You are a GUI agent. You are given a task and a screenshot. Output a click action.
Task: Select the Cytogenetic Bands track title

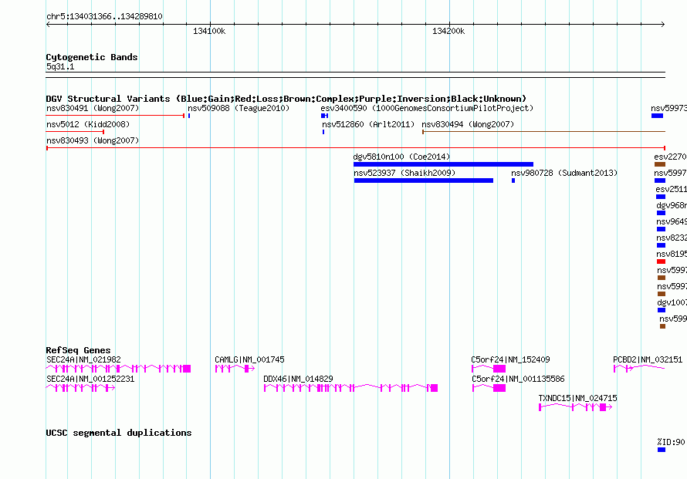coord(92,57)
